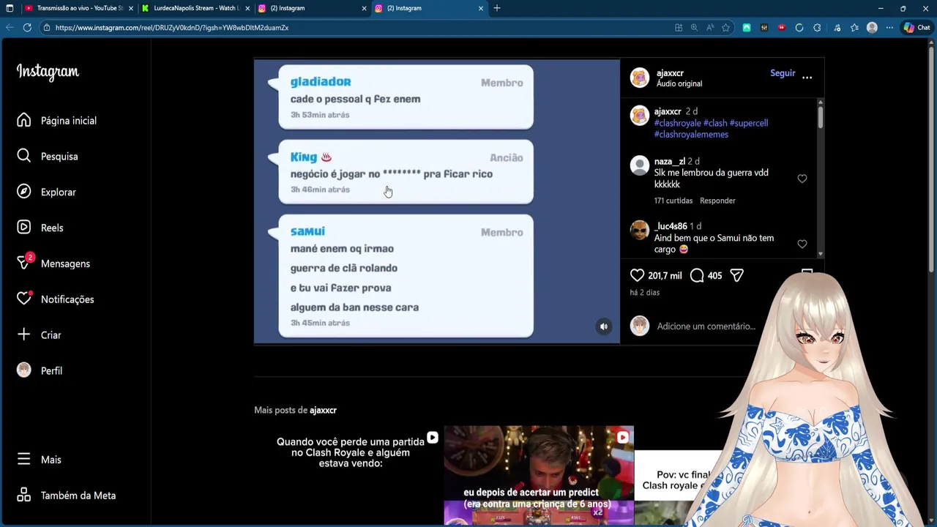Like the reel with heart icon

pos(638,275)
